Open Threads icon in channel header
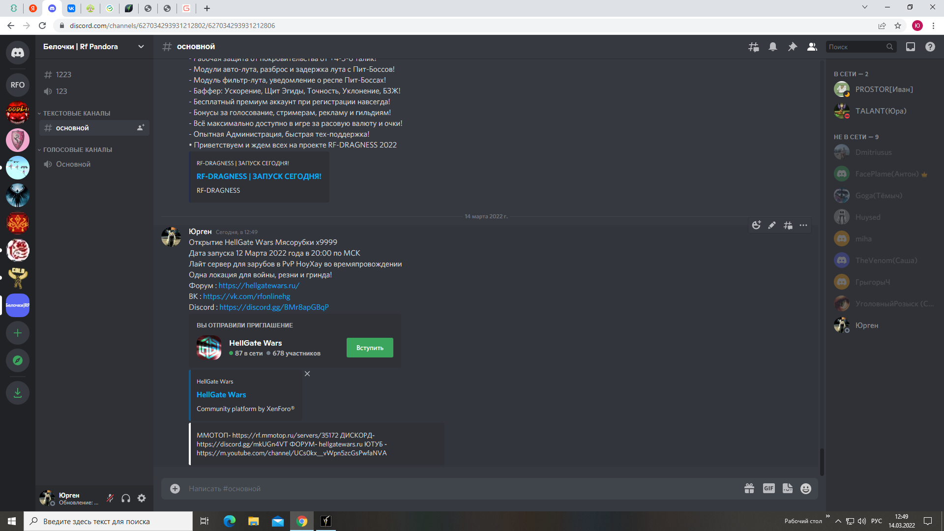 coord(753,47)
